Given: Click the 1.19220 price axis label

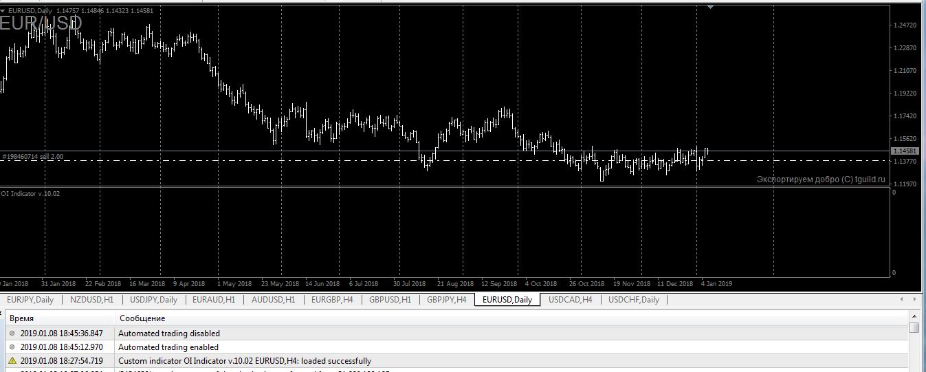Looking at the screenshot, I should point(905,93).
